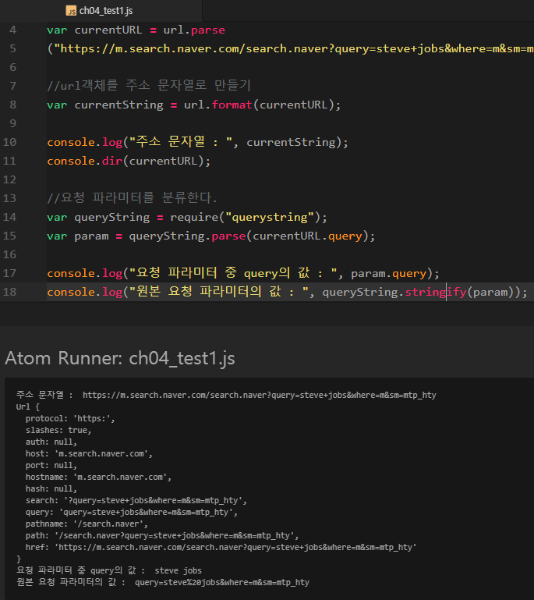The width and height of the screenshot is (534, 600).
Task: Click 'param' variable declaration on line 15
Action: tap(91, 236)
